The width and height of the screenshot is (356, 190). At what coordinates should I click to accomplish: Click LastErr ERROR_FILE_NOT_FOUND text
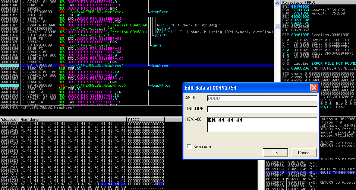click(325, 64)
